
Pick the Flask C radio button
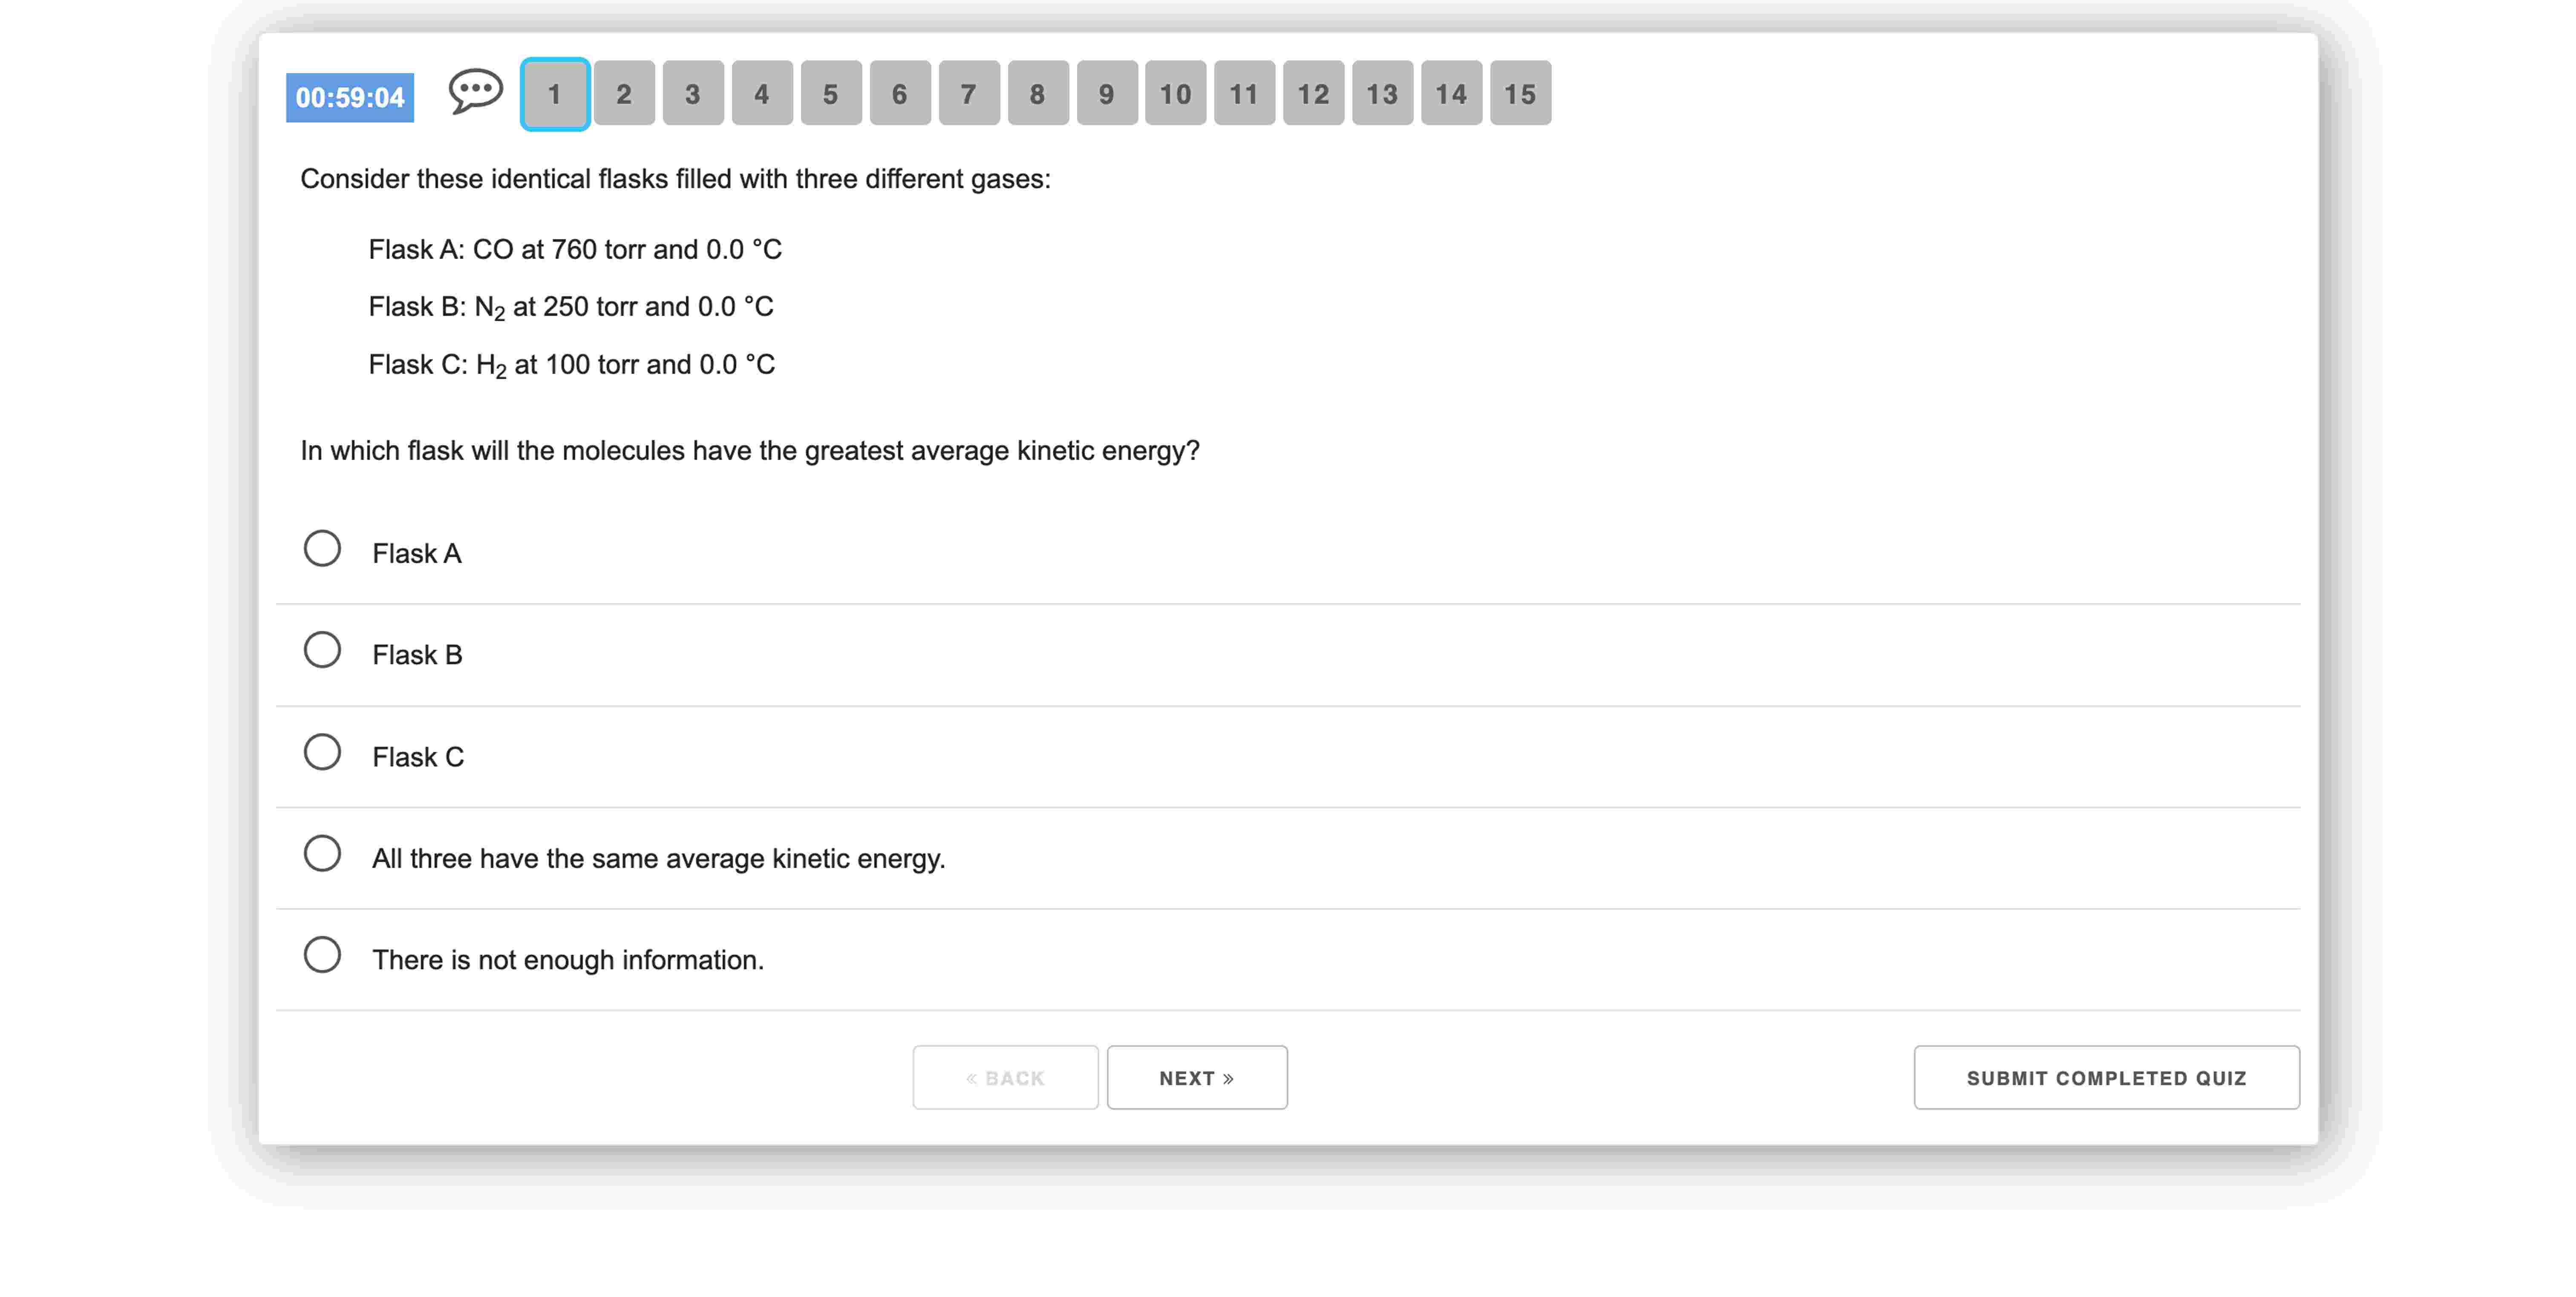click(x=322, y=752)
